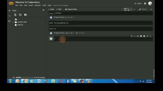The width and height of the screenshot is (163, 91).
Task: Open the Editing mode selector
Action: pyautogui.click(x=143, y=9)
